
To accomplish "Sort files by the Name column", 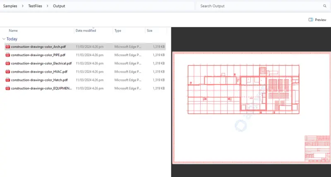I will click(x=13, y=31).
